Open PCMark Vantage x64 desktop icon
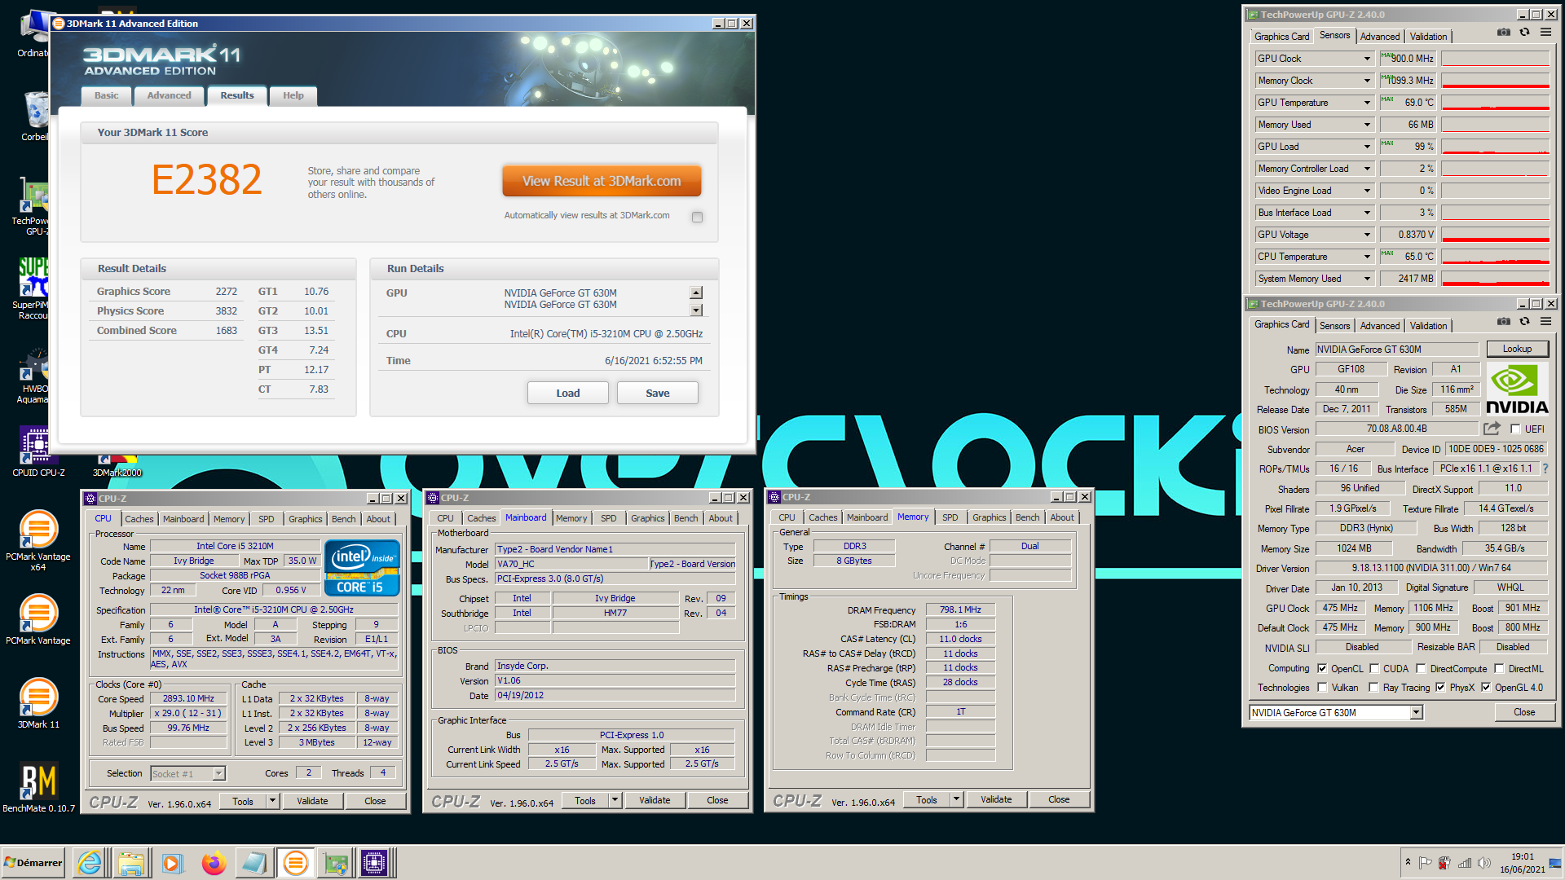Viewport: 1565px width, 880px height. pos(37,539)
